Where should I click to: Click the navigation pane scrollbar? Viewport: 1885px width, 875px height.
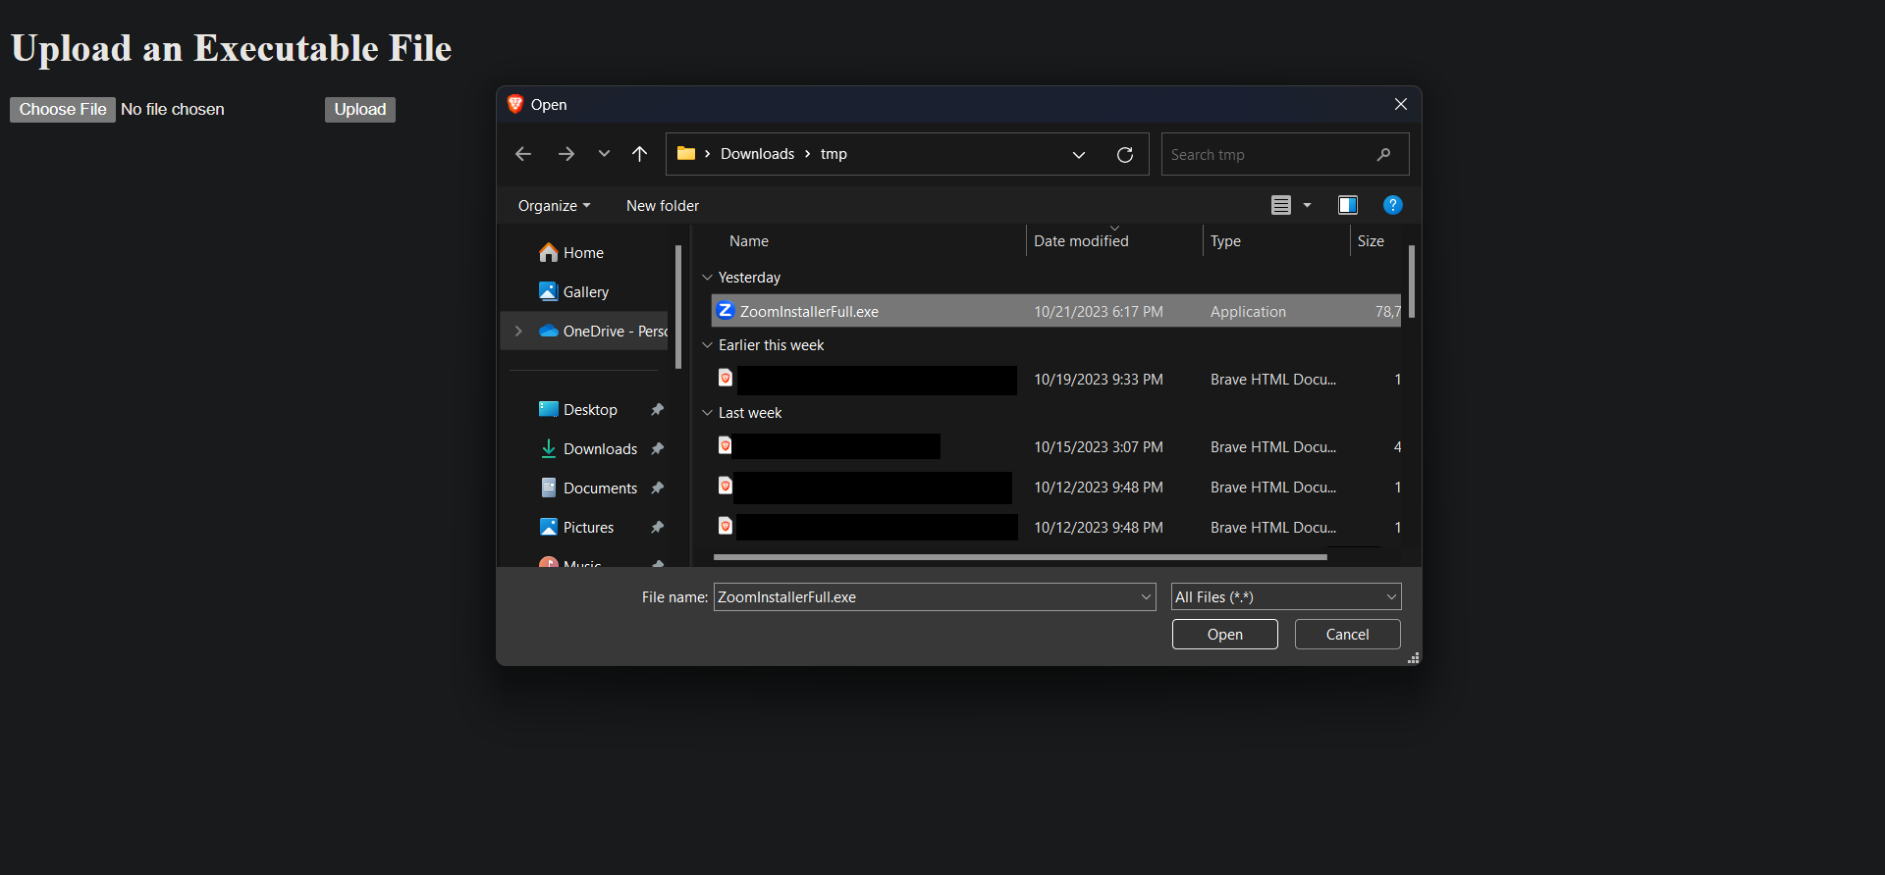click(677, 307)
